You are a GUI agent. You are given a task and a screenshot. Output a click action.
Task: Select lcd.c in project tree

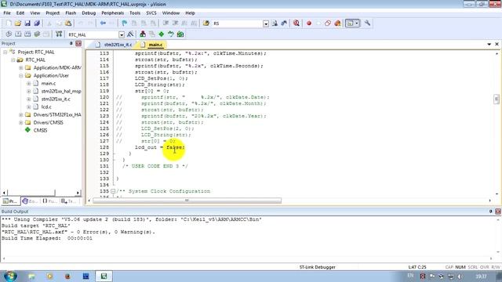point(46,107)
